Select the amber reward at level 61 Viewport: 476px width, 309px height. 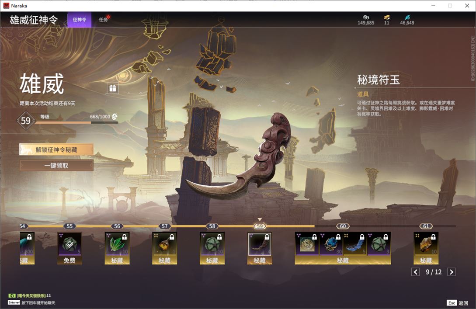point(426,248)
